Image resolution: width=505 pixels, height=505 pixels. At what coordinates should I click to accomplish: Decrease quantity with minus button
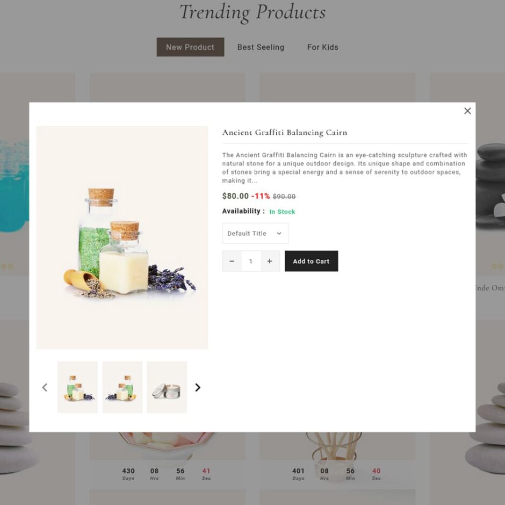click(232, 261)
